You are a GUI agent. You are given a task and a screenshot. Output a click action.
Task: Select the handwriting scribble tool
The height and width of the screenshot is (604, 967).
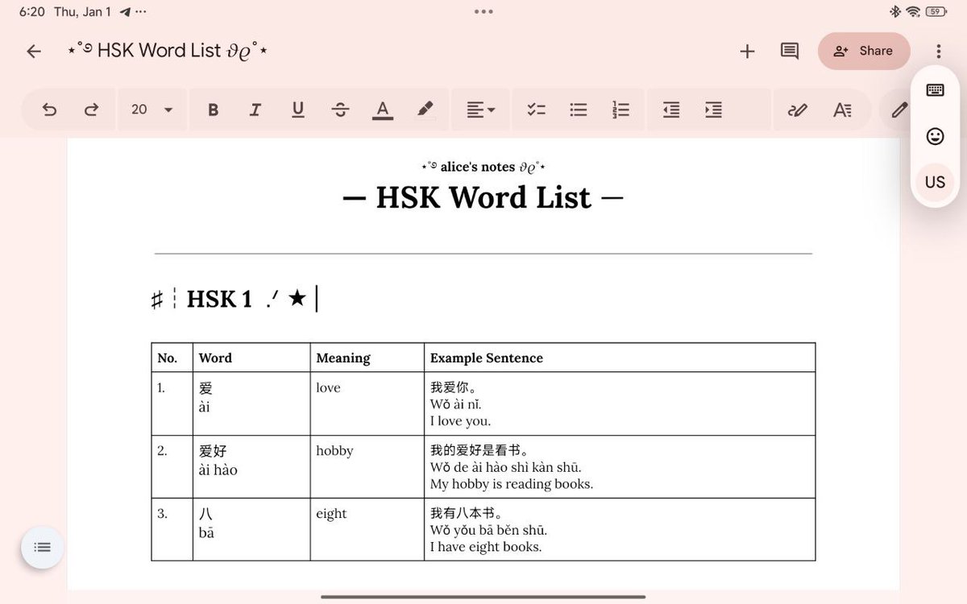(x=797, y=110)
